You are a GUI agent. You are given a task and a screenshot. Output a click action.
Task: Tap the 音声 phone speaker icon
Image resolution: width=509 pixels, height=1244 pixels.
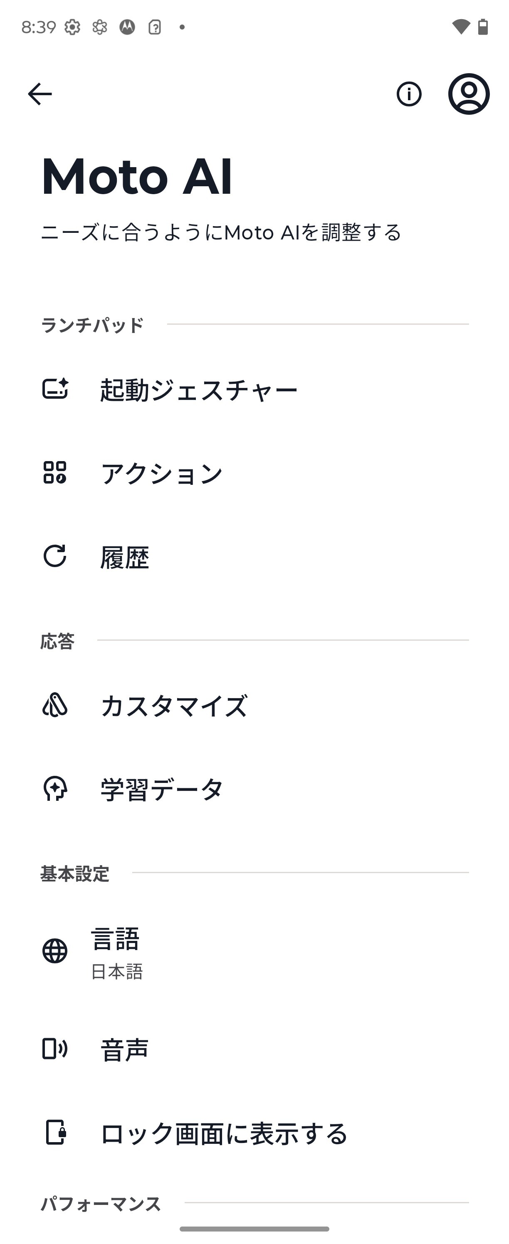click(55, 1049)
